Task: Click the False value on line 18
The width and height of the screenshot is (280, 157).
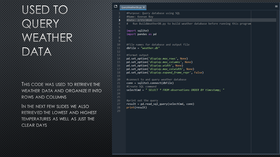Action: [x=198, y=73]
